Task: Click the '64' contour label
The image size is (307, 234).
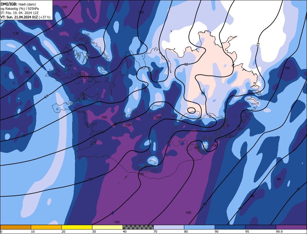Action: (46, 96)
